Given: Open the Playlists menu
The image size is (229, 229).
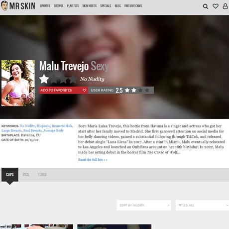Looking at the screenshot, I should pos(73,6).
